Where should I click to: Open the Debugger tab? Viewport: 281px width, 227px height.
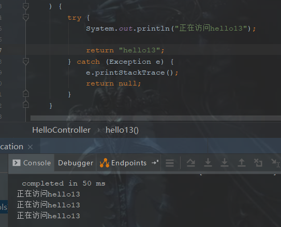[76, 163]
